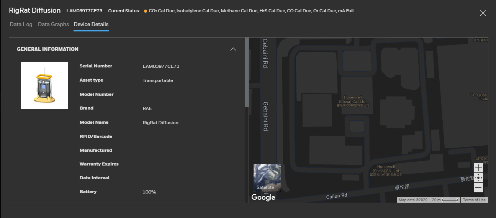
Task: Center map on the device location
Action: 478,178
